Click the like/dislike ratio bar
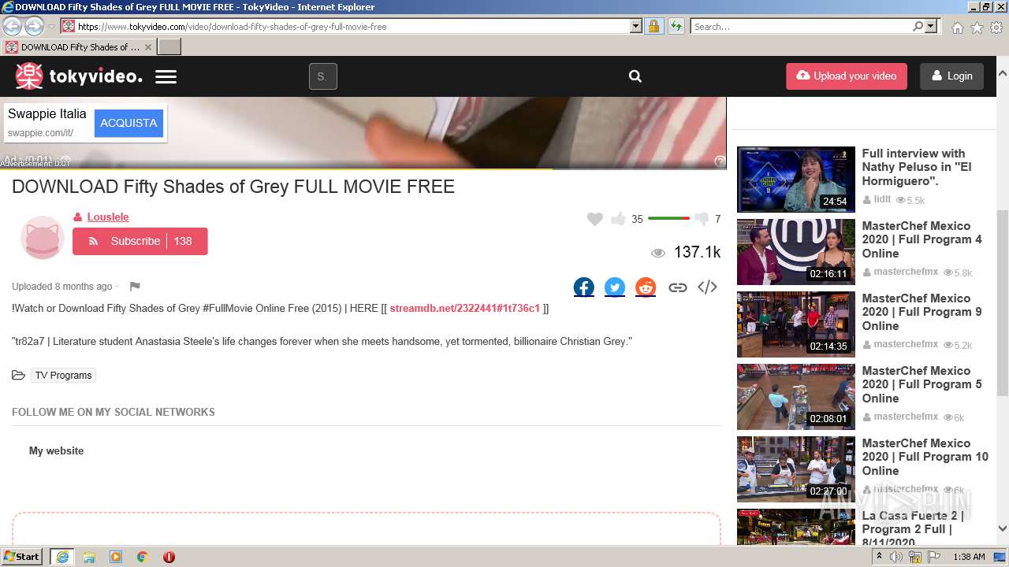 point(668,218)
